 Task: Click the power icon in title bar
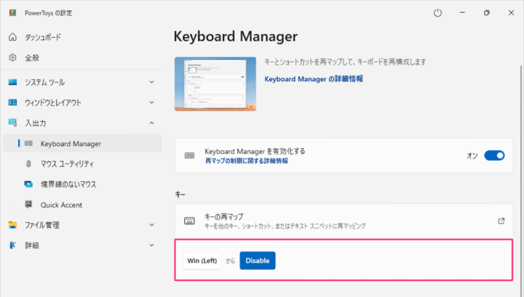click(x=437, y=12)
